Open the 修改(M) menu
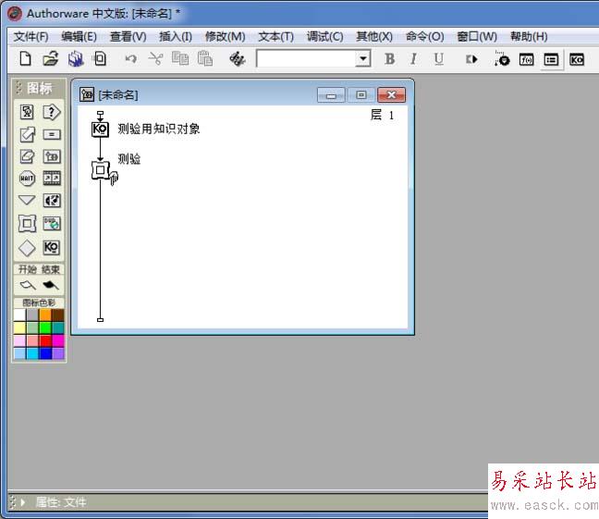Screen dimensions: 599x519 225,37
